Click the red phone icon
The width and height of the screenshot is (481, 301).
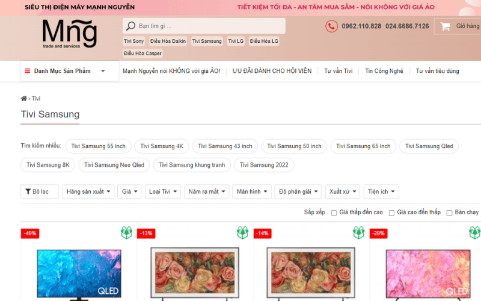331,26
